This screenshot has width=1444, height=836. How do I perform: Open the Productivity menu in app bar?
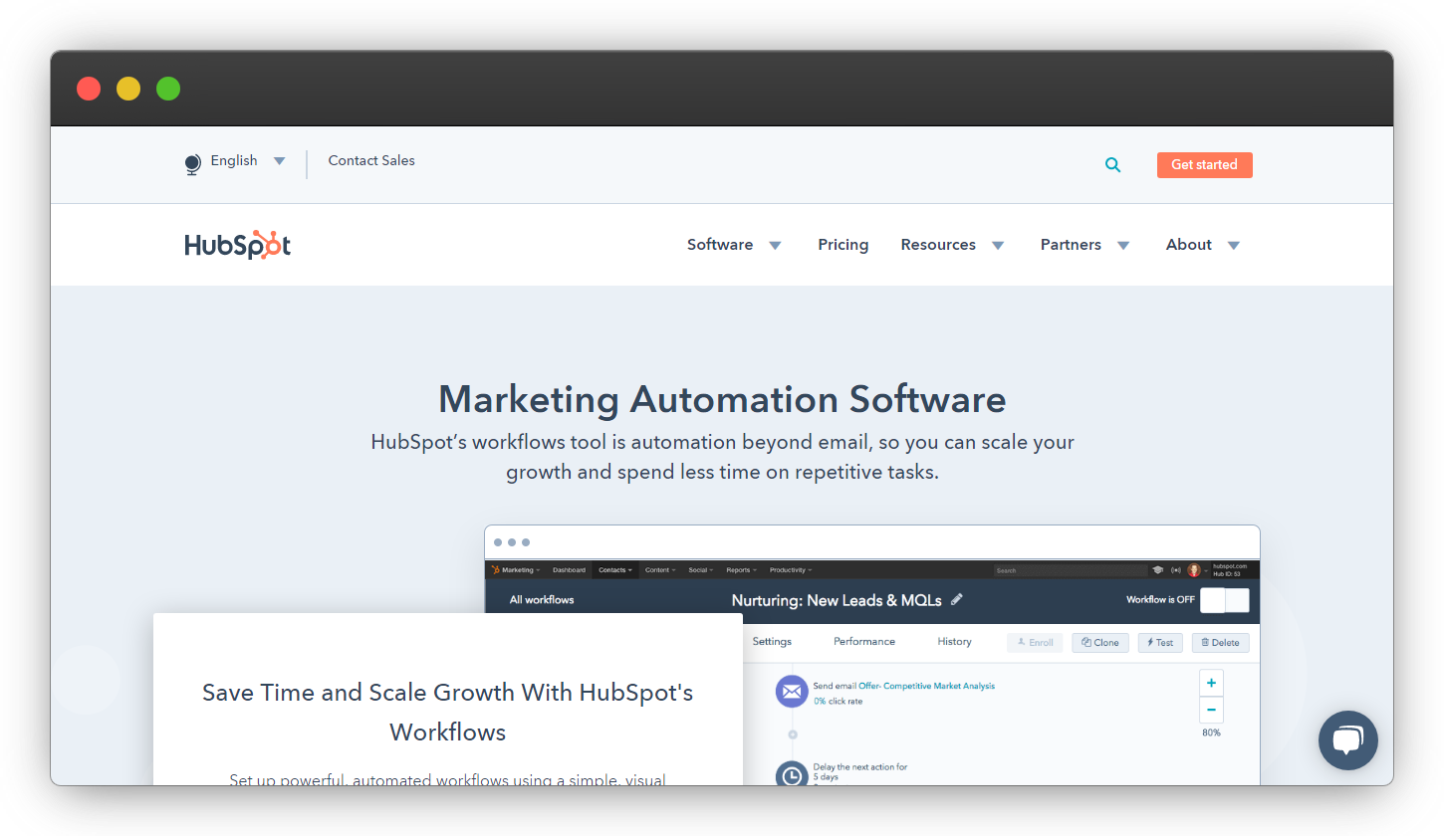(791, 570)
